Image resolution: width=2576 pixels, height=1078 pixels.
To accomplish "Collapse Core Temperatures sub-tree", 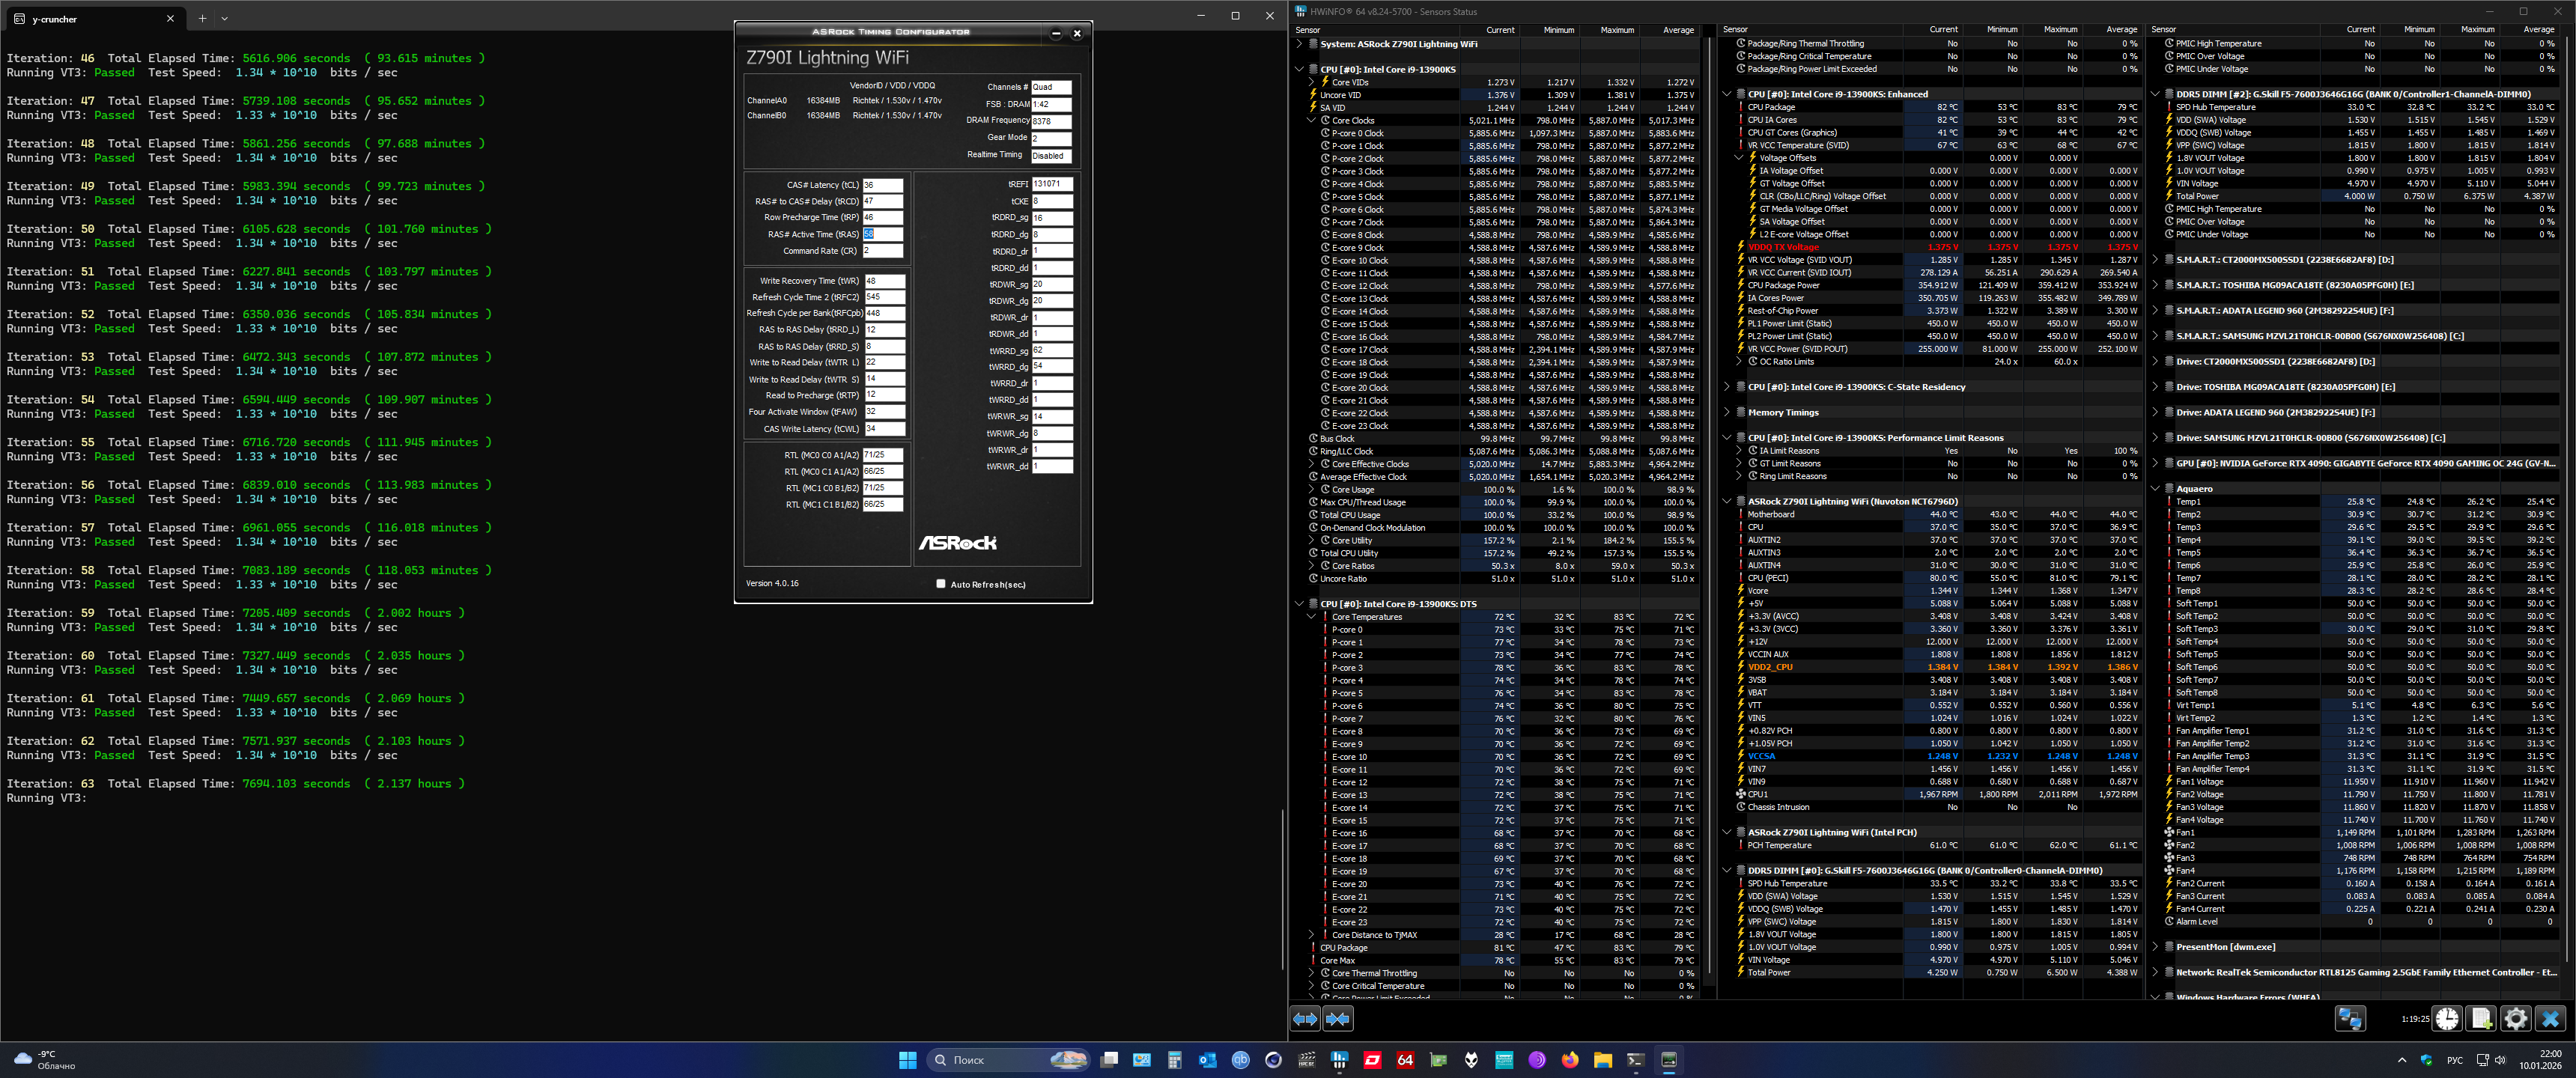I will click(1311, 617).
